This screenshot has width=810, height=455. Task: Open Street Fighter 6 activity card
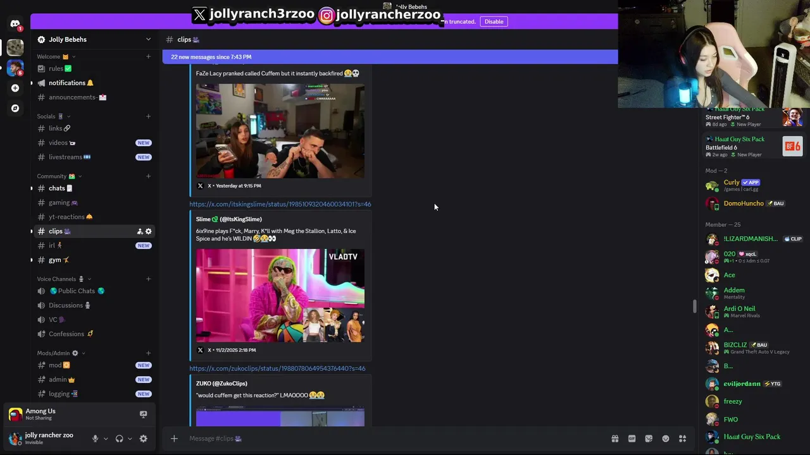click(x=754, y=116)
